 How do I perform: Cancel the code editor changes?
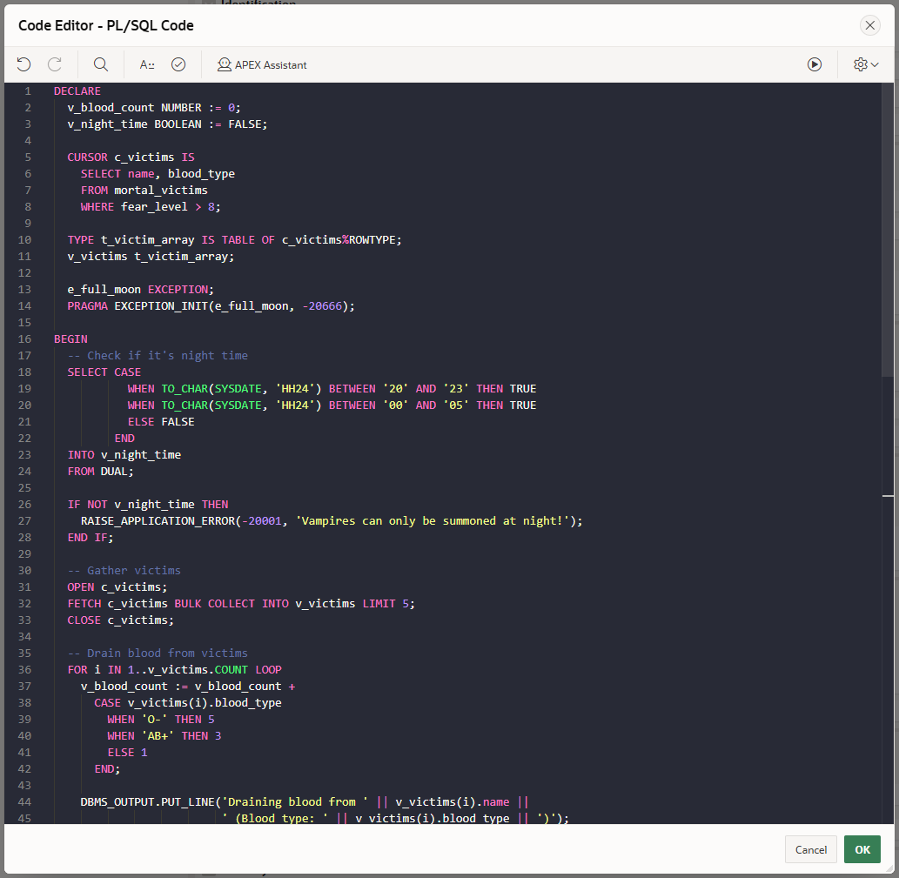coord(811,849)
